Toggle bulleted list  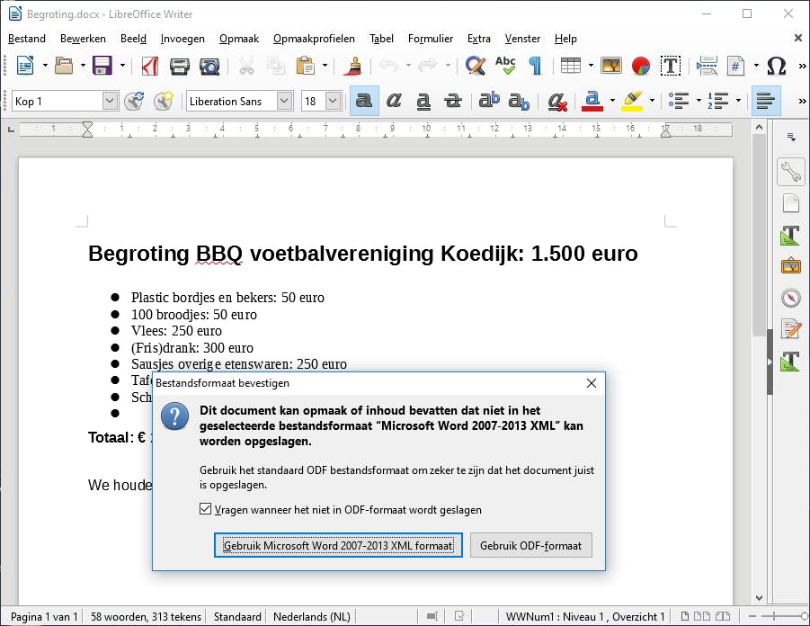tap(678, 101)
